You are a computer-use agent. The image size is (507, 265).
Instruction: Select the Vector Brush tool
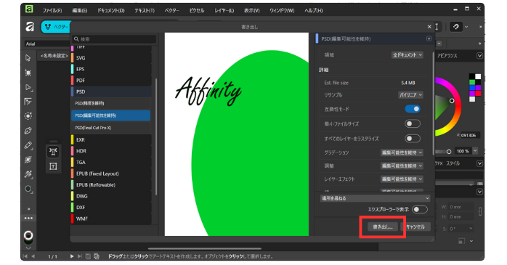point(28,160)
